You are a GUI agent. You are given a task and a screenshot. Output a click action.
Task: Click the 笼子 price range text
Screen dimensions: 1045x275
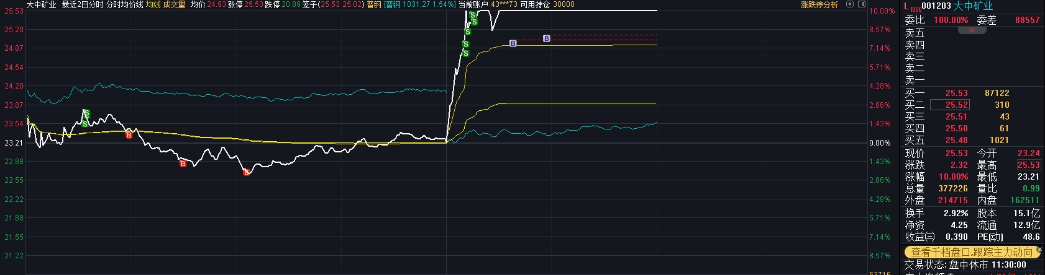(x=334, y=4)
